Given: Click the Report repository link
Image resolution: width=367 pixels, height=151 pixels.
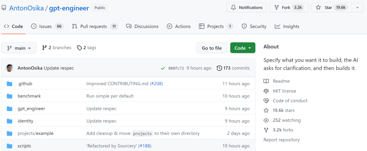Looking at the screenshot, I should tap(282, 140).
